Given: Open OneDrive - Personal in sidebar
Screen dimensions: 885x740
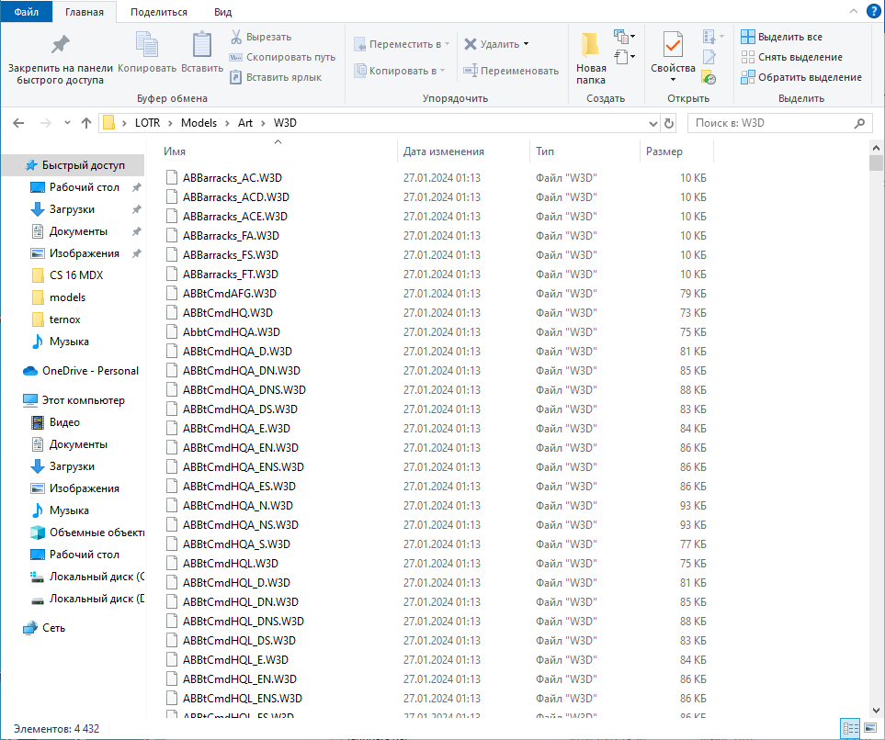Looking at the screenshot, I should (81, 371).
